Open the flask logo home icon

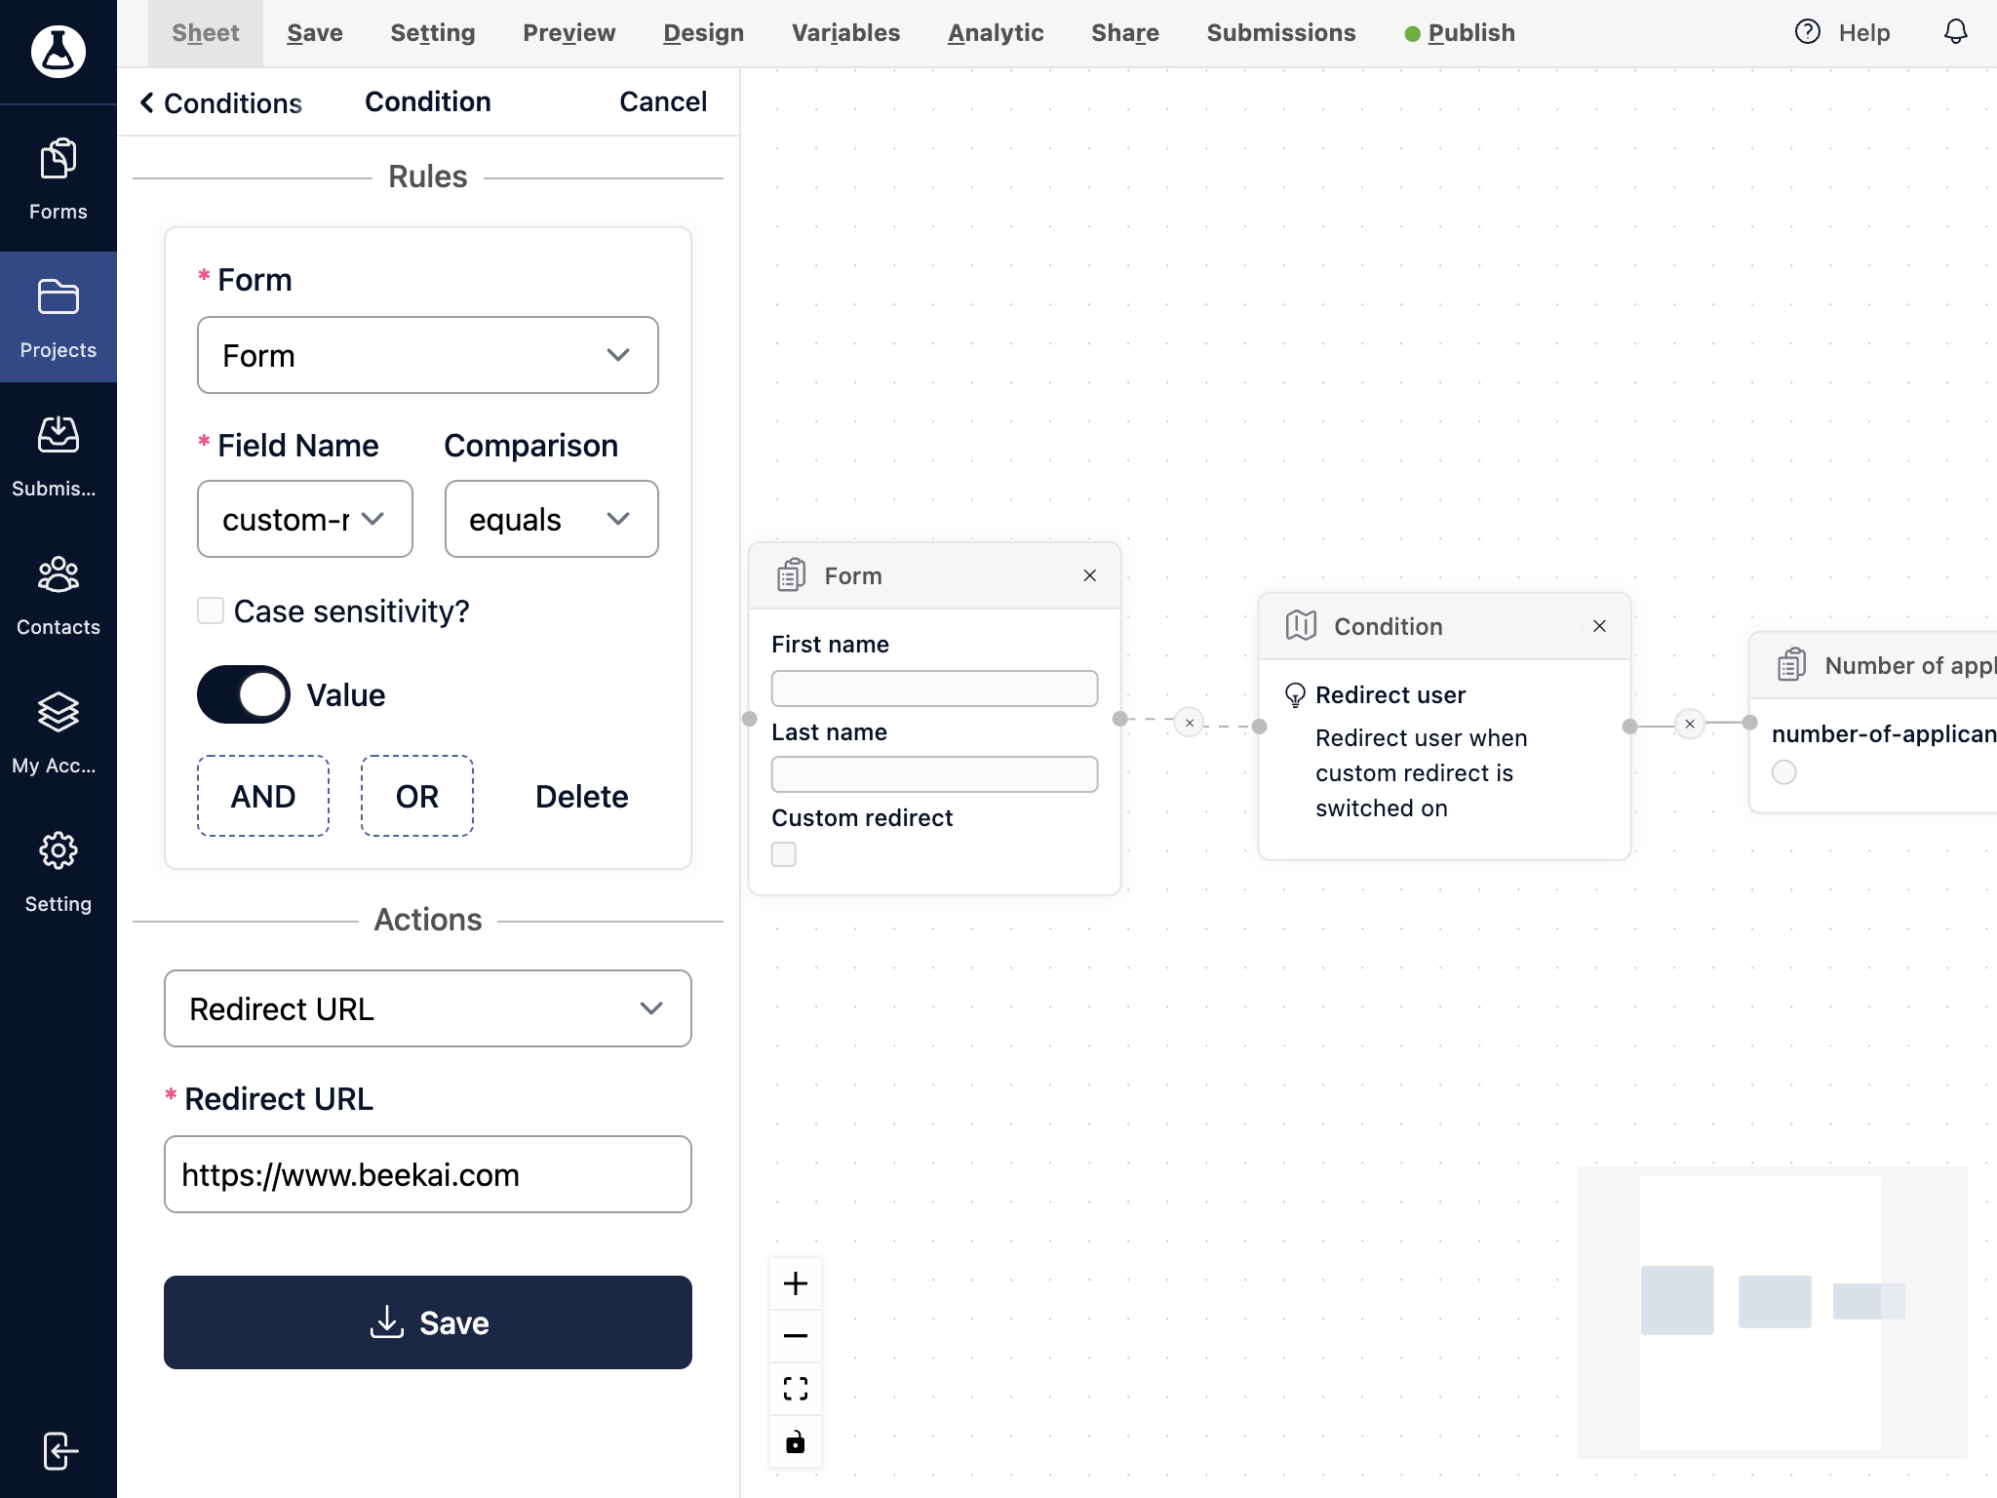point(59,51)
